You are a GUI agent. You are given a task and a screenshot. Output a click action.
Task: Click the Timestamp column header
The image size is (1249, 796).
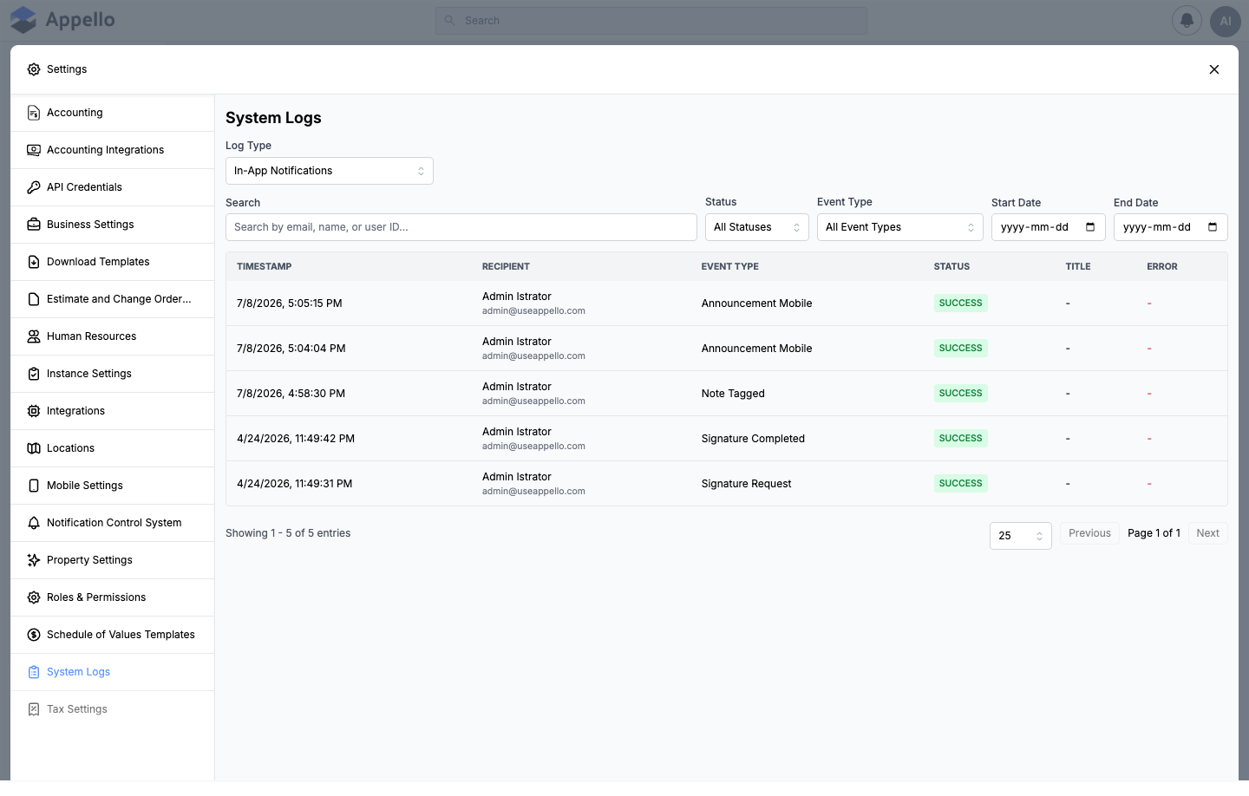point(265,267)
